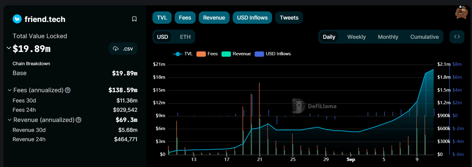
Task: Click the orange Fees legend swatch
Action: point(201,54)
